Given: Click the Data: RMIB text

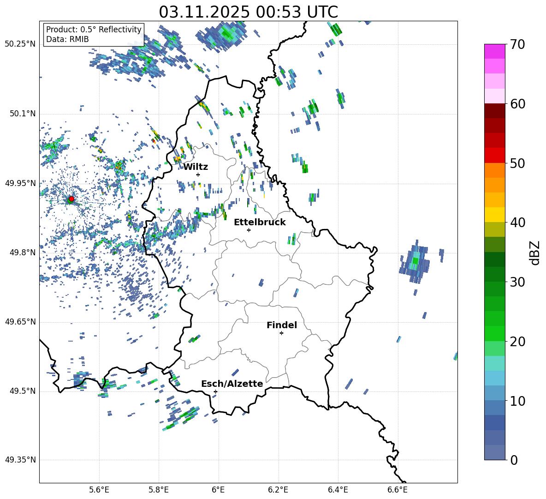Looking at the screenshot, I should (x=67, y=39).
